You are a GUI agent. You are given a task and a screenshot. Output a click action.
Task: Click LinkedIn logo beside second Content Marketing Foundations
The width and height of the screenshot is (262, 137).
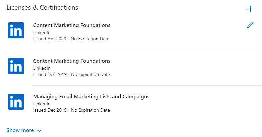click(x=16, y=66)
